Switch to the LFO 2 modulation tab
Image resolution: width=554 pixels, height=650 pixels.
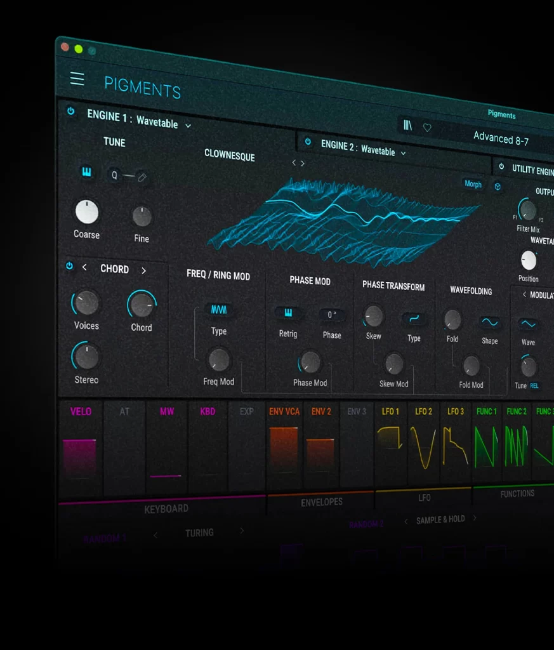point(423,411)
